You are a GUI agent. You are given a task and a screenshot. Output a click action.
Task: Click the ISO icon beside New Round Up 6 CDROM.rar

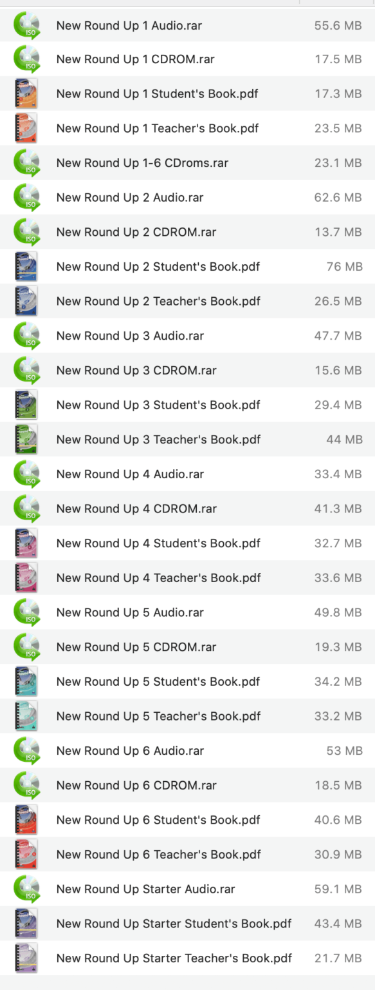pyautogui.click(x=24, y=785)
